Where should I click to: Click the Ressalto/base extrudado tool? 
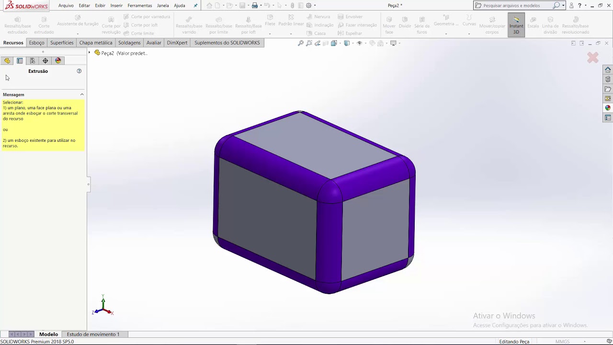tap(18, 25)
